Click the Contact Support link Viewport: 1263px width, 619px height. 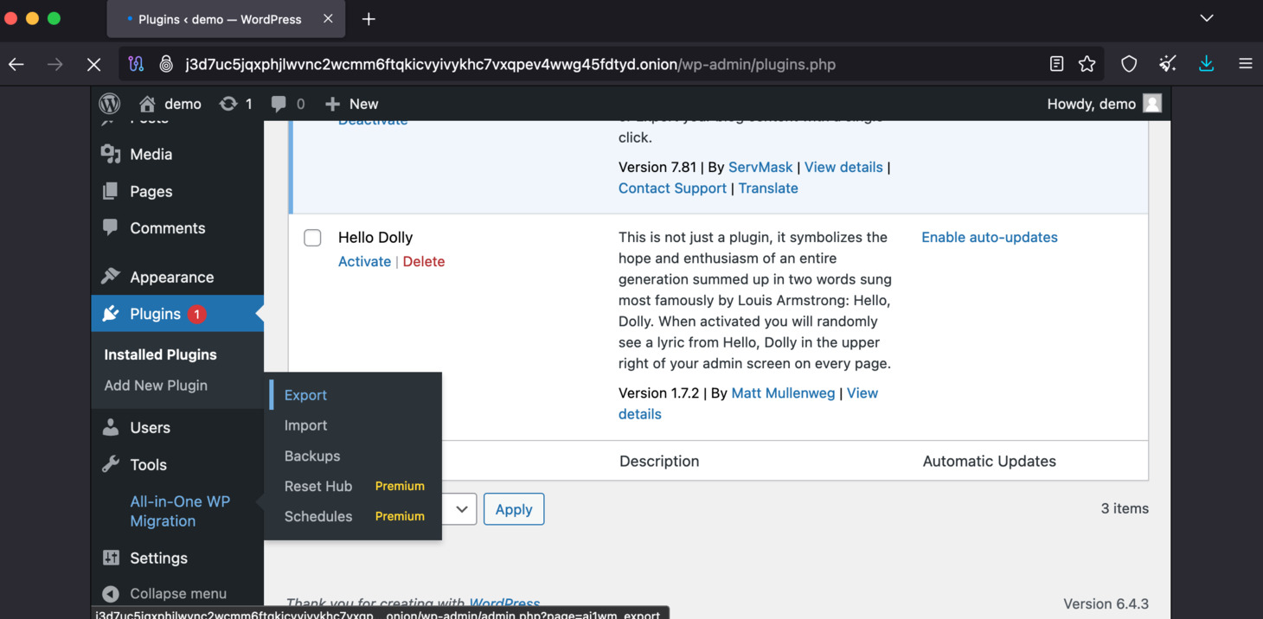point(672,188)
